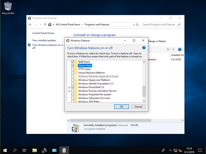Screen dimensions: 206x154
Task: Refresh the Programs and Features view
Action: (x=137, y=25)
